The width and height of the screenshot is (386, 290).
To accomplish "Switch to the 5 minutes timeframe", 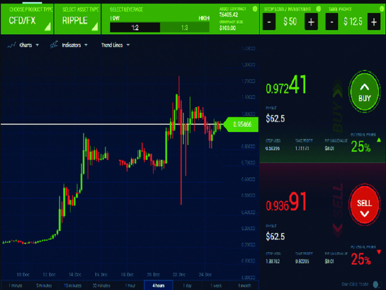I will point(44,286).
